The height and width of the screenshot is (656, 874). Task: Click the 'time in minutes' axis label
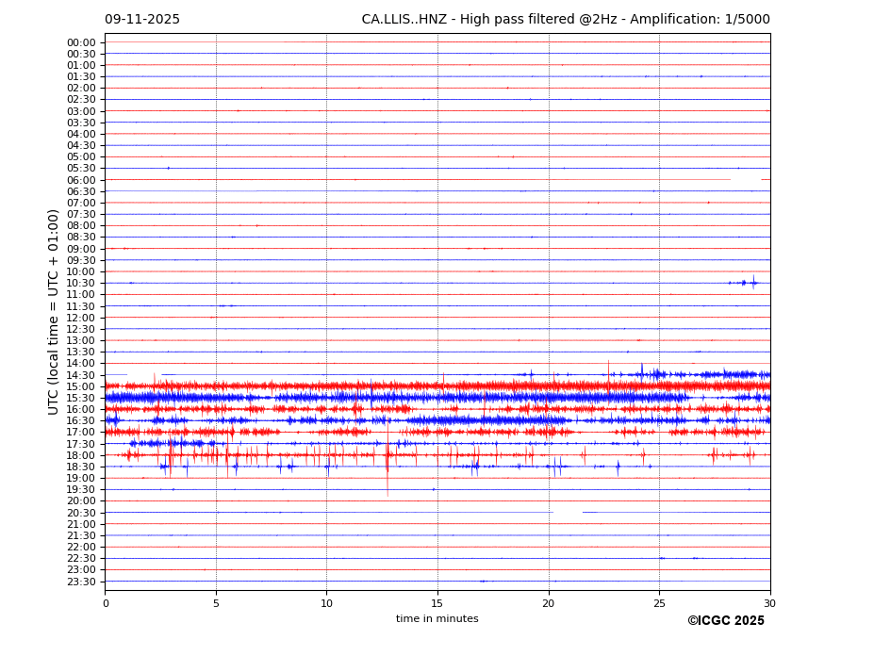tap(437, 619)
